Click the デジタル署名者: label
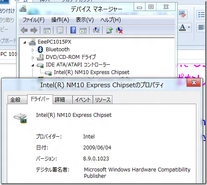This screenshot has width=207, height=185. pos(53,169)
